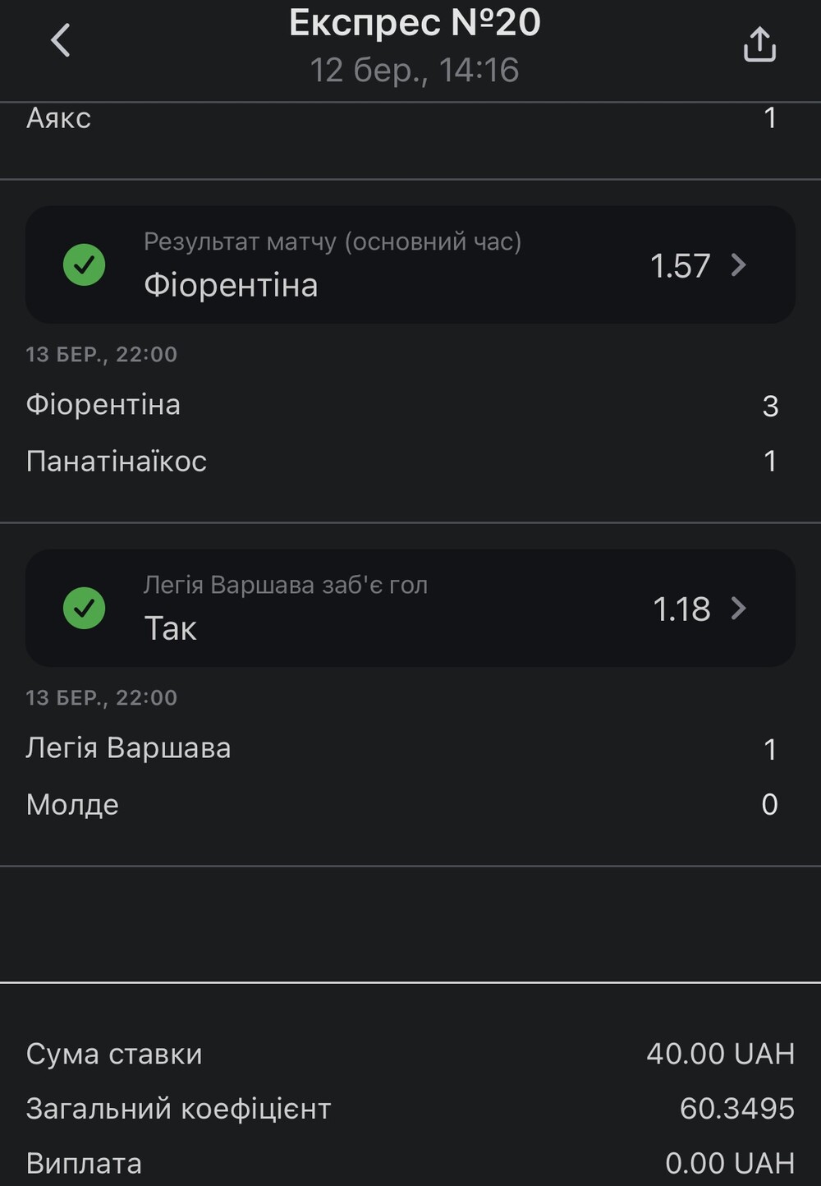Tap green checkmark beside Фіорентіна bet
Image resolution: width=821 pixels, height=1186 pixels.
(x=85, y=265)
